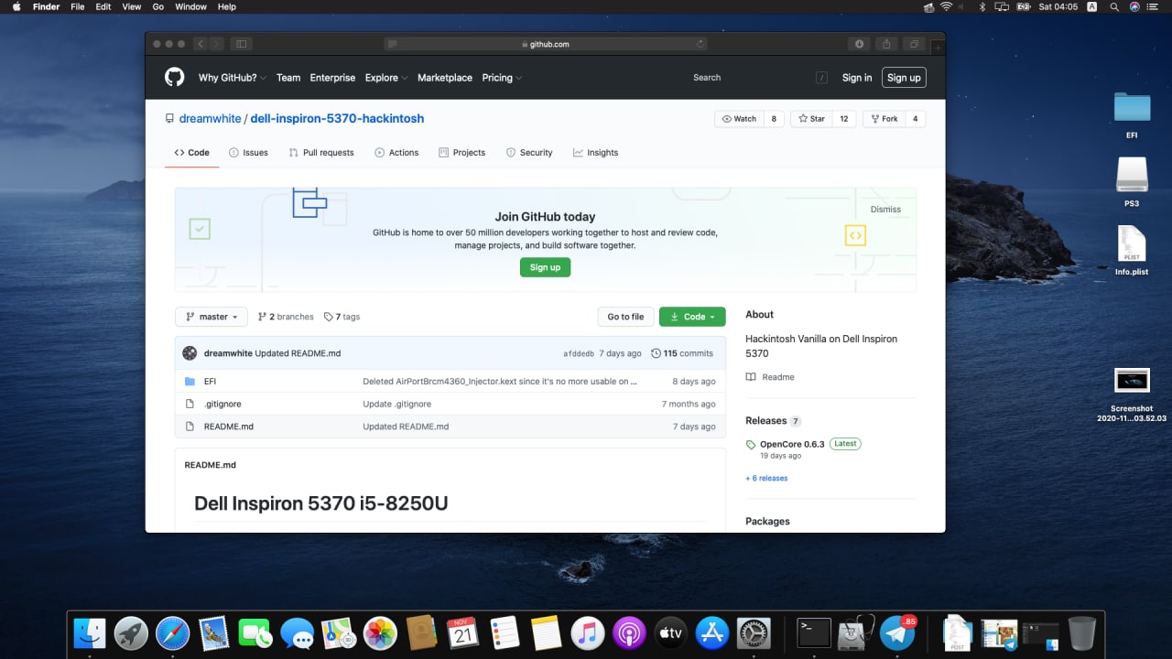The image size is (1172, 659).
Task: Watch the repository
Action: tap(740, 119)
